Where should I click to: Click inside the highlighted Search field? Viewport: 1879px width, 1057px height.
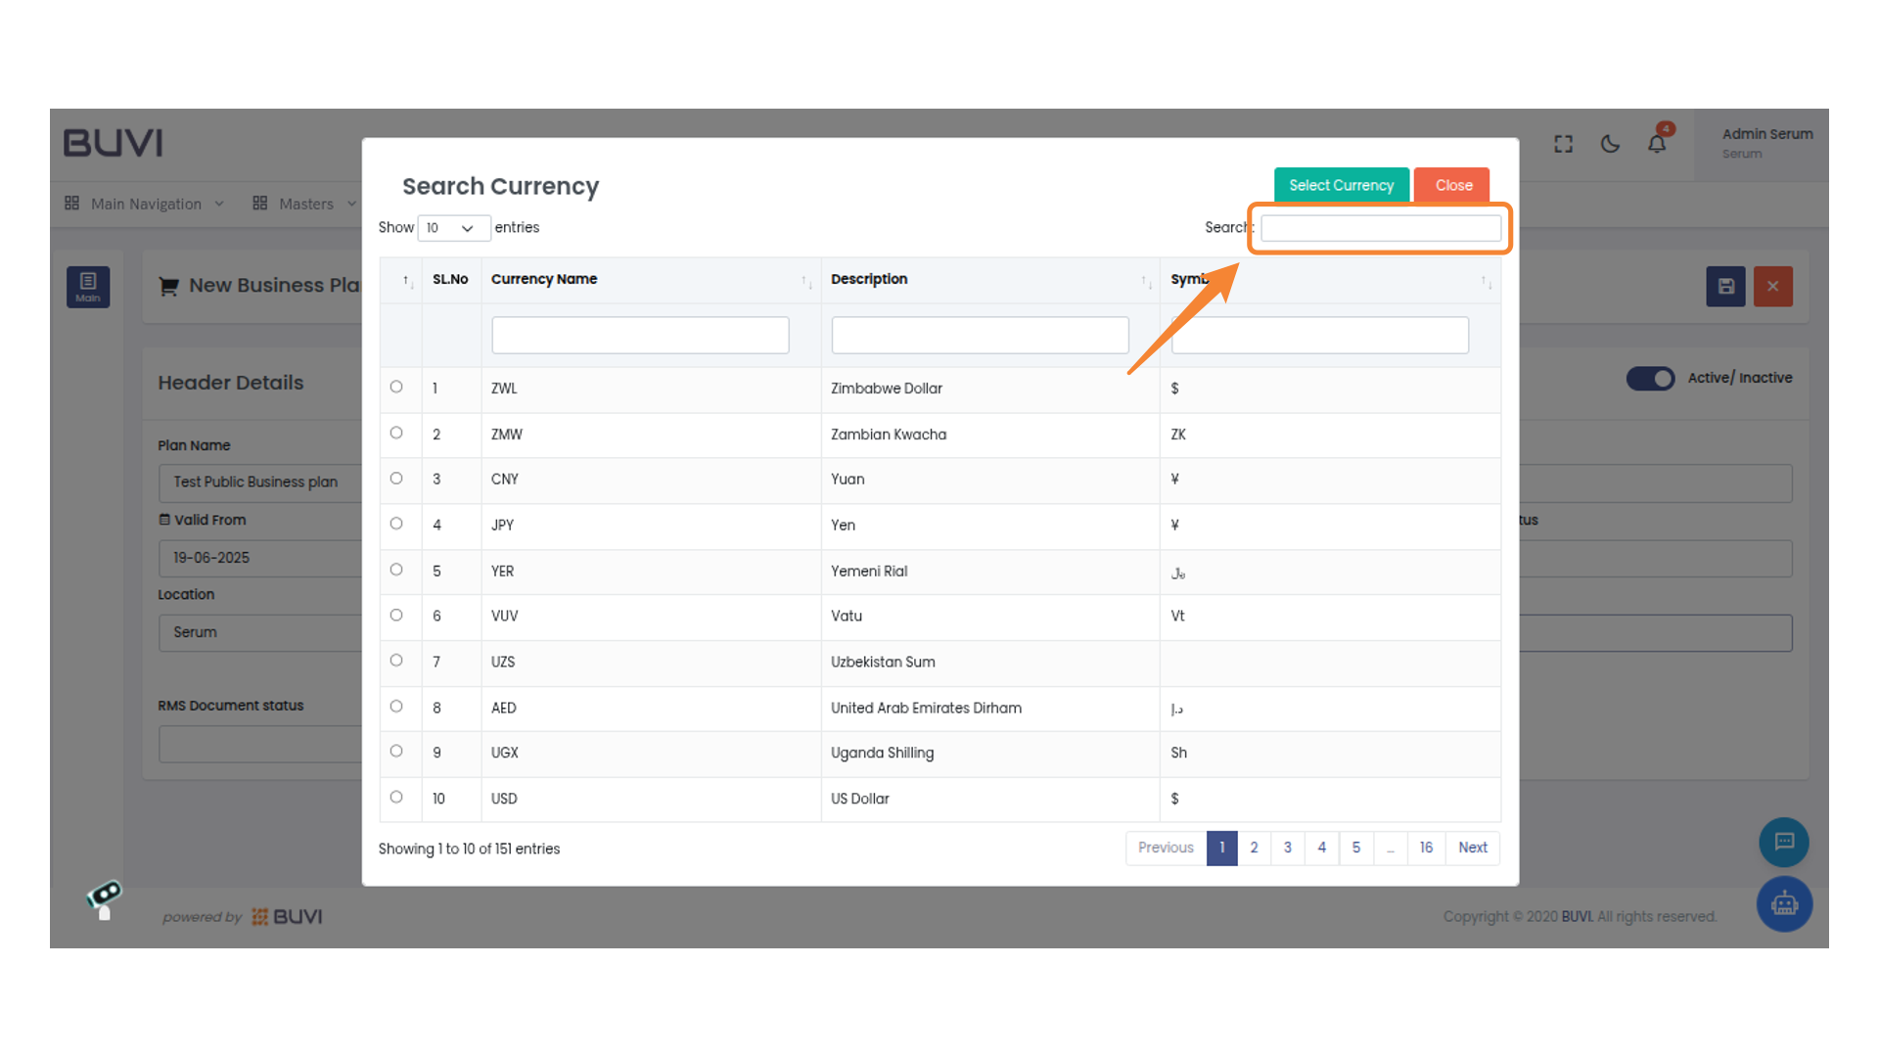click(1379, 227)
